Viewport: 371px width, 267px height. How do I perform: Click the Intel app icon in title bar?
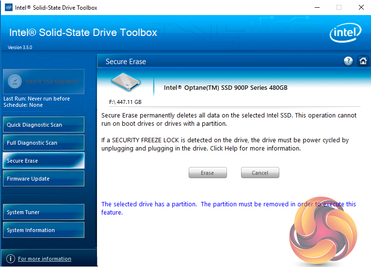9,7
